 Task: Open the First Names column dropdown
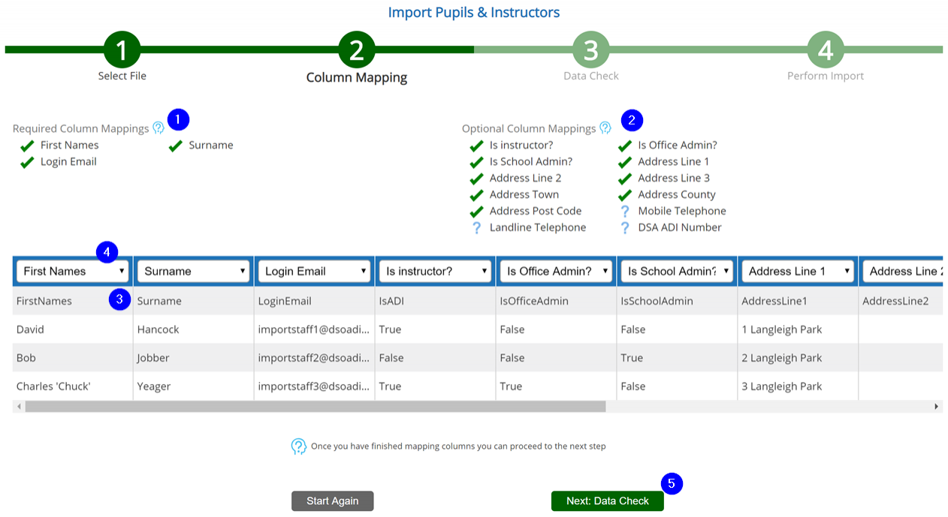73,271
